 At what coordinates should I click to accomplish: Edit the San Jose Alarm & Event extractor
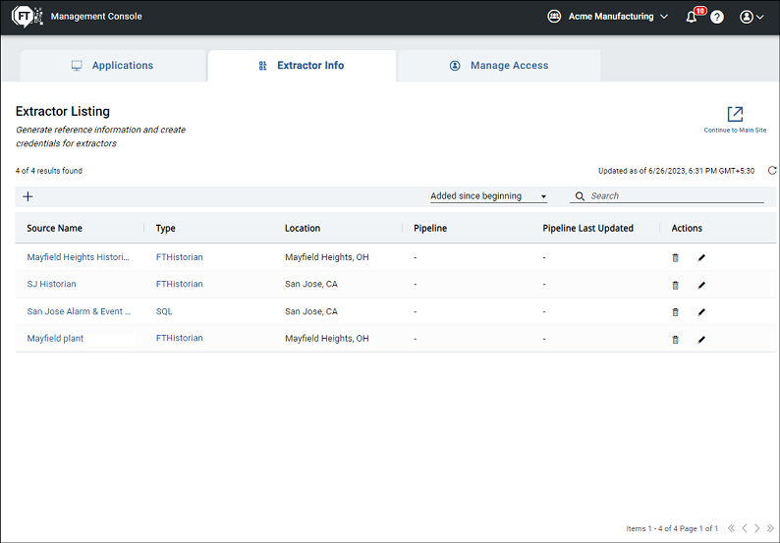click(x=701, y=312)
